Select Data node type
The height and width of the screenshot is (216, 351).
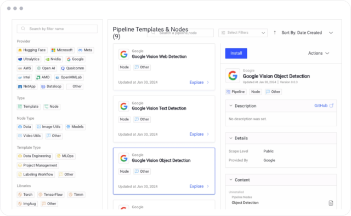pyautogui.click(x=25, y=127)
